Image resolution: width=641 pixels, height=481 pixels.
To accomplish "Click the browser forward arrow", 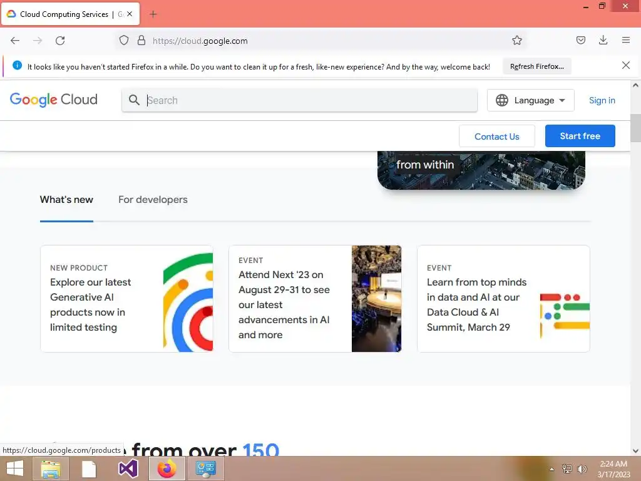I will pos(38,41).
